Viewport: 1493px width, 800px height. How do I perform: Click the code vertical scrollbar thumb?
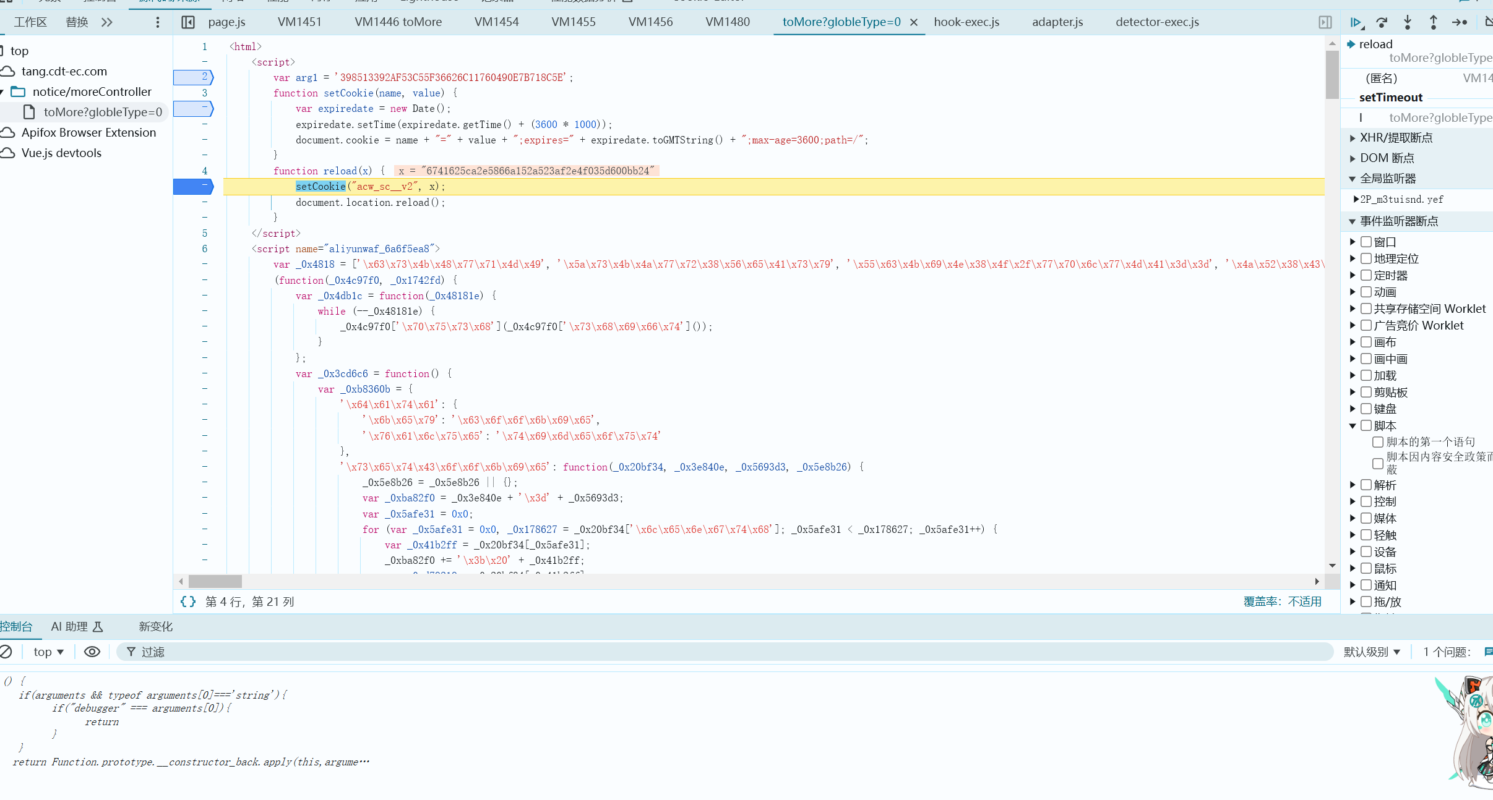pyautogui.click(x=1332, y=74)
